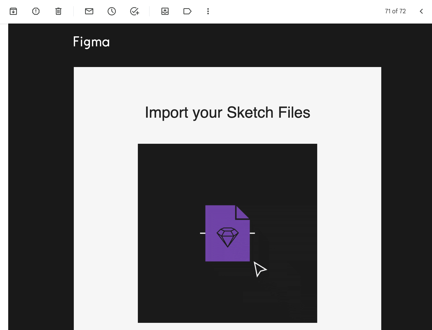The height and width of the screenshot is (330, 432).
Task: Open the Labels tag icon
Action: pyautogui.click(x=188, y=11)
